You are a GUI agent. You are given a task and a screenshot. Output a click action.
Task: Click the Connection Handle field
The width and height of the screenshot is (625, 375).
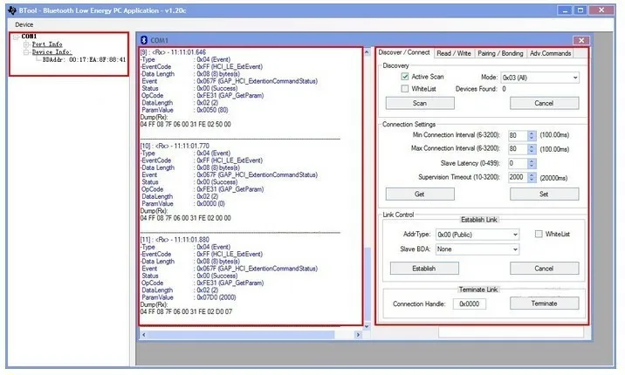[469, 303]
